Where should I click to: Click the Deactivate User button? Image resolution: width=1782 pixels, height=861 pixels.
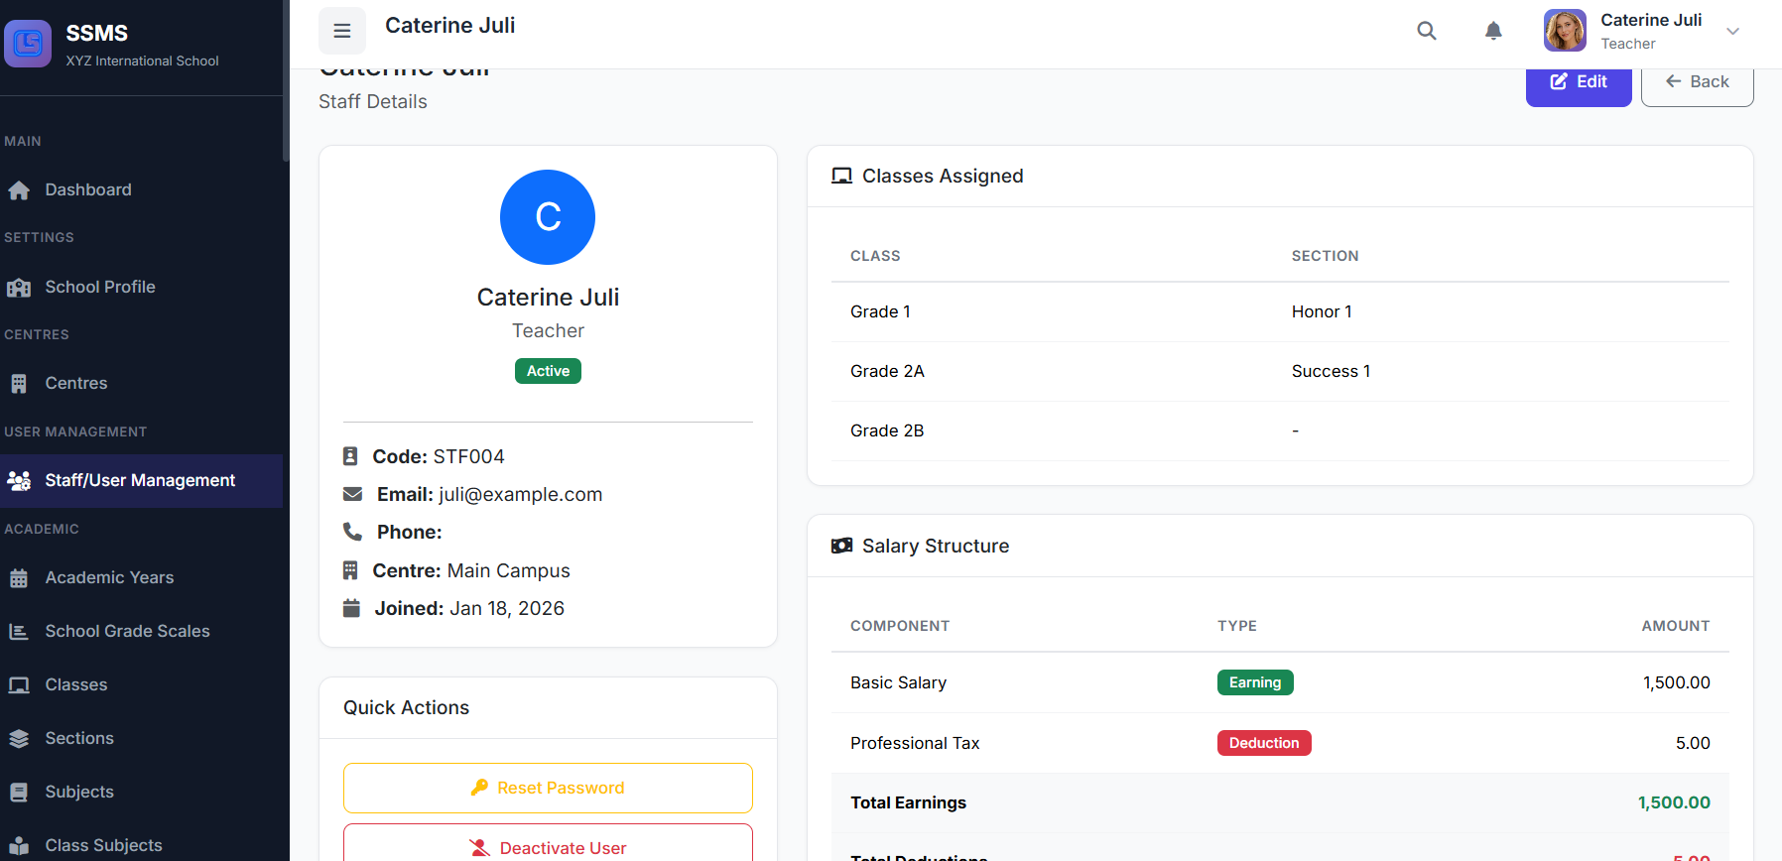(548, 846)
